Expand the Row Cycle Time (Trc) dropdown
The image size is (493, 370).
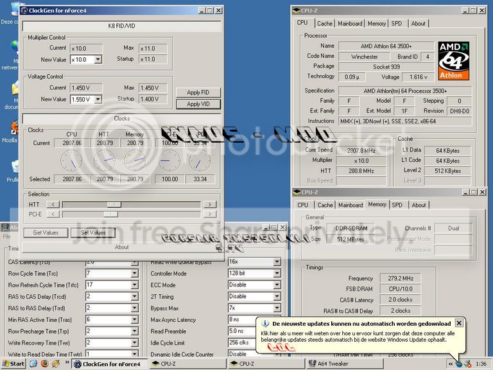pyautogui.click(x=134, y=274)
